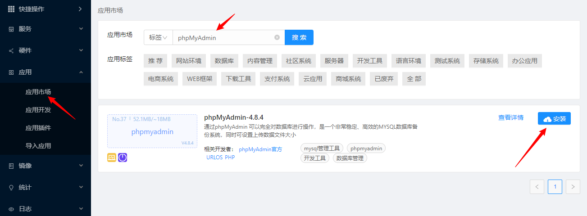This screenshot has width=587, height=216.
Task: Click the 搜索 search button
Action: click(299, 38)
